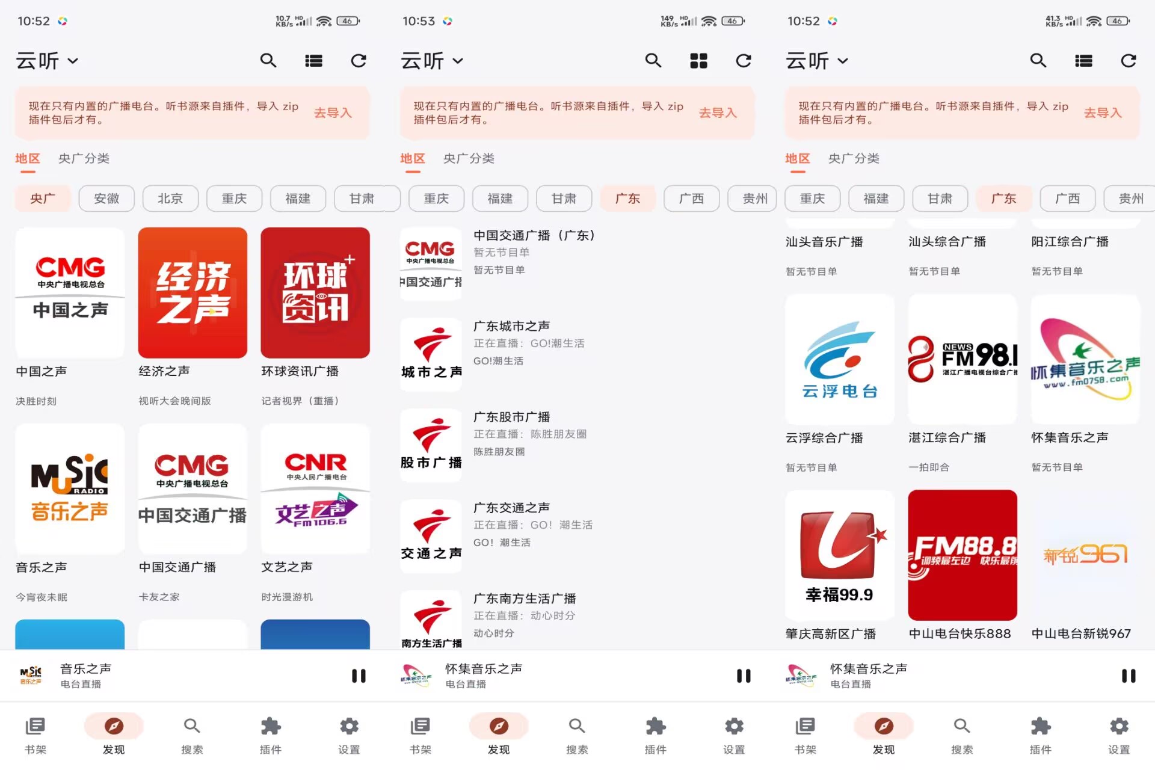This screenshot has height=770, width=1155.
Task: Open 搜索 in right screen bottom bar
Action: pos(962,736)
